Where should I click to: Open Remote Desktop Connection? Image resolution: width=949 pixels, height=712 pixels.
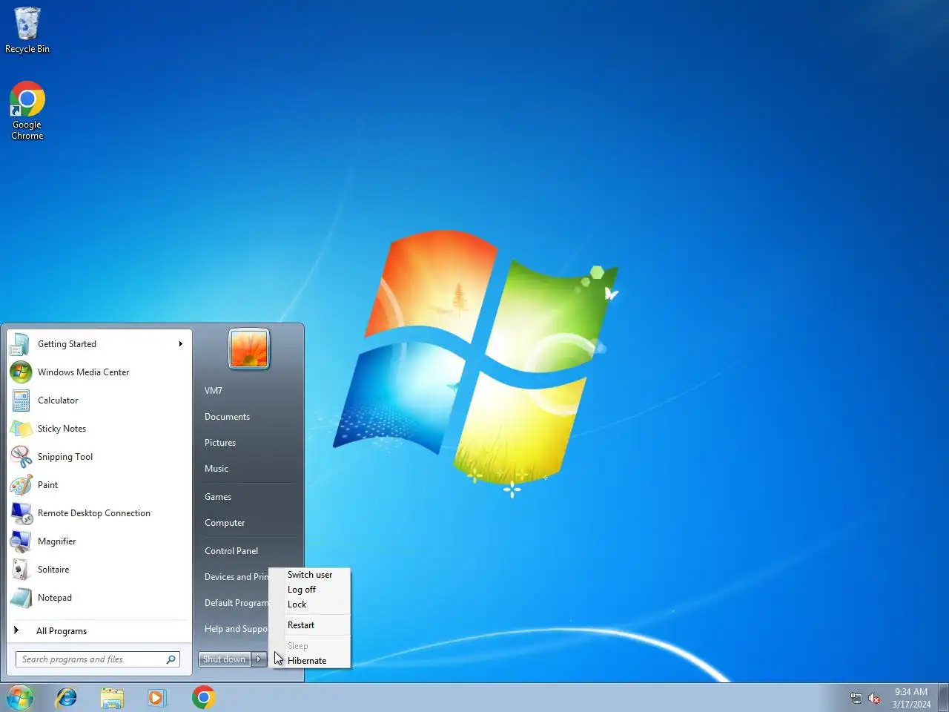point(99,513)
